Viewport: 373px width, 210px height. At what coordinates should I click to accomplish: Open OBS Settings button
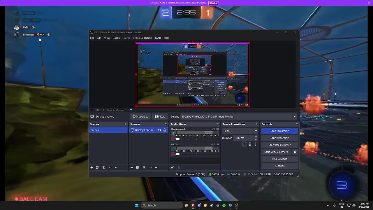click(280, 166)
